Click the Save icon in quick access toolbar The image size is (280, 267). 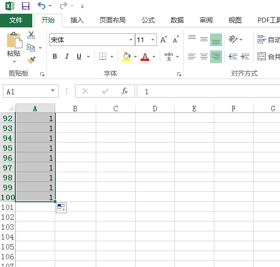26,6
